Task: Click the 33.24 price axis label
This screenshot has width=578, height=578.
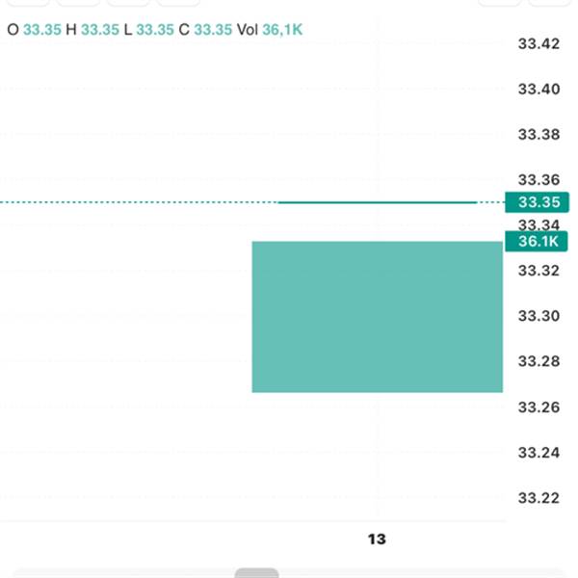Action: (539, 453)
